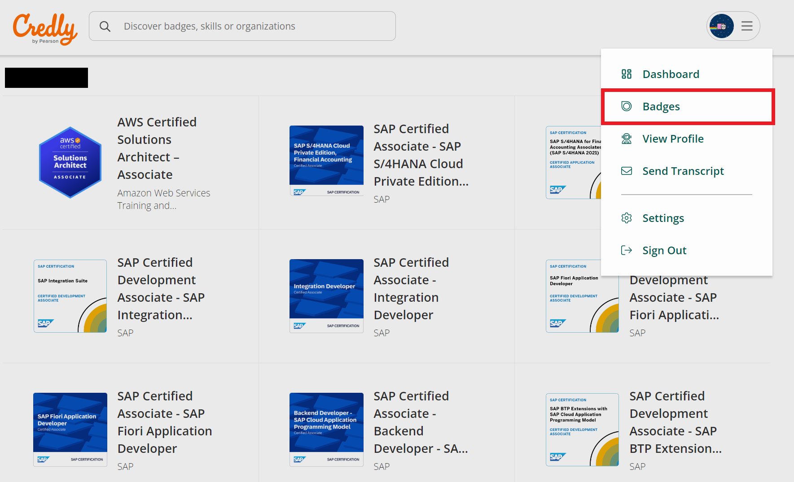This screenshot has width=794, height=482.
Task: Open the SAP Integration Suite badge image
Action: click(x=70, y=296)
